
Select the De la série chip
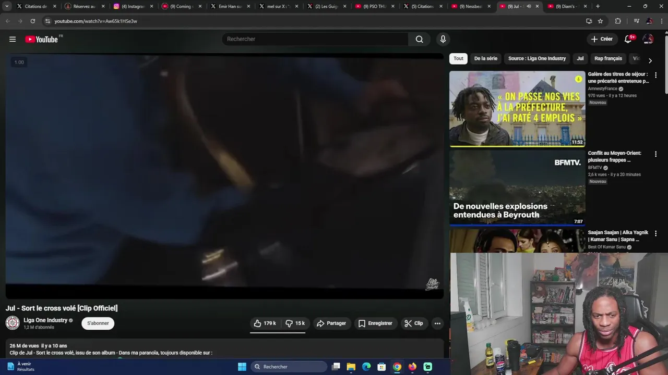(x=485, y=58)
